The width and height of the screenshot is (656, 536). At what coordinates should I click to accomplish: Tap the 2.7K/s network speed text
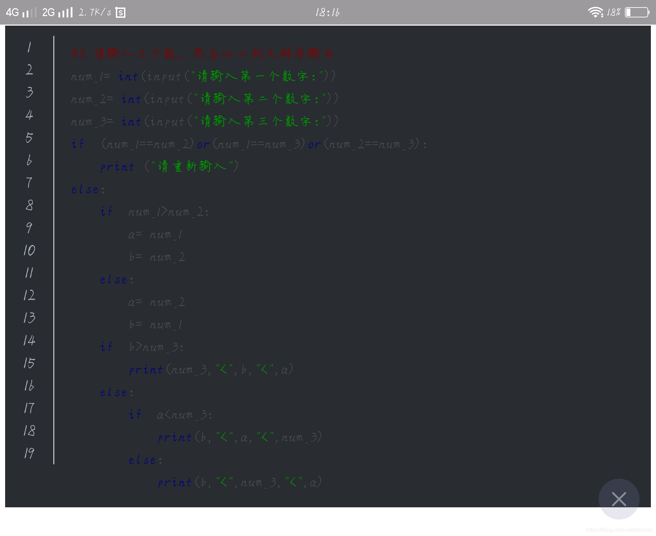(x=95, y=13)
